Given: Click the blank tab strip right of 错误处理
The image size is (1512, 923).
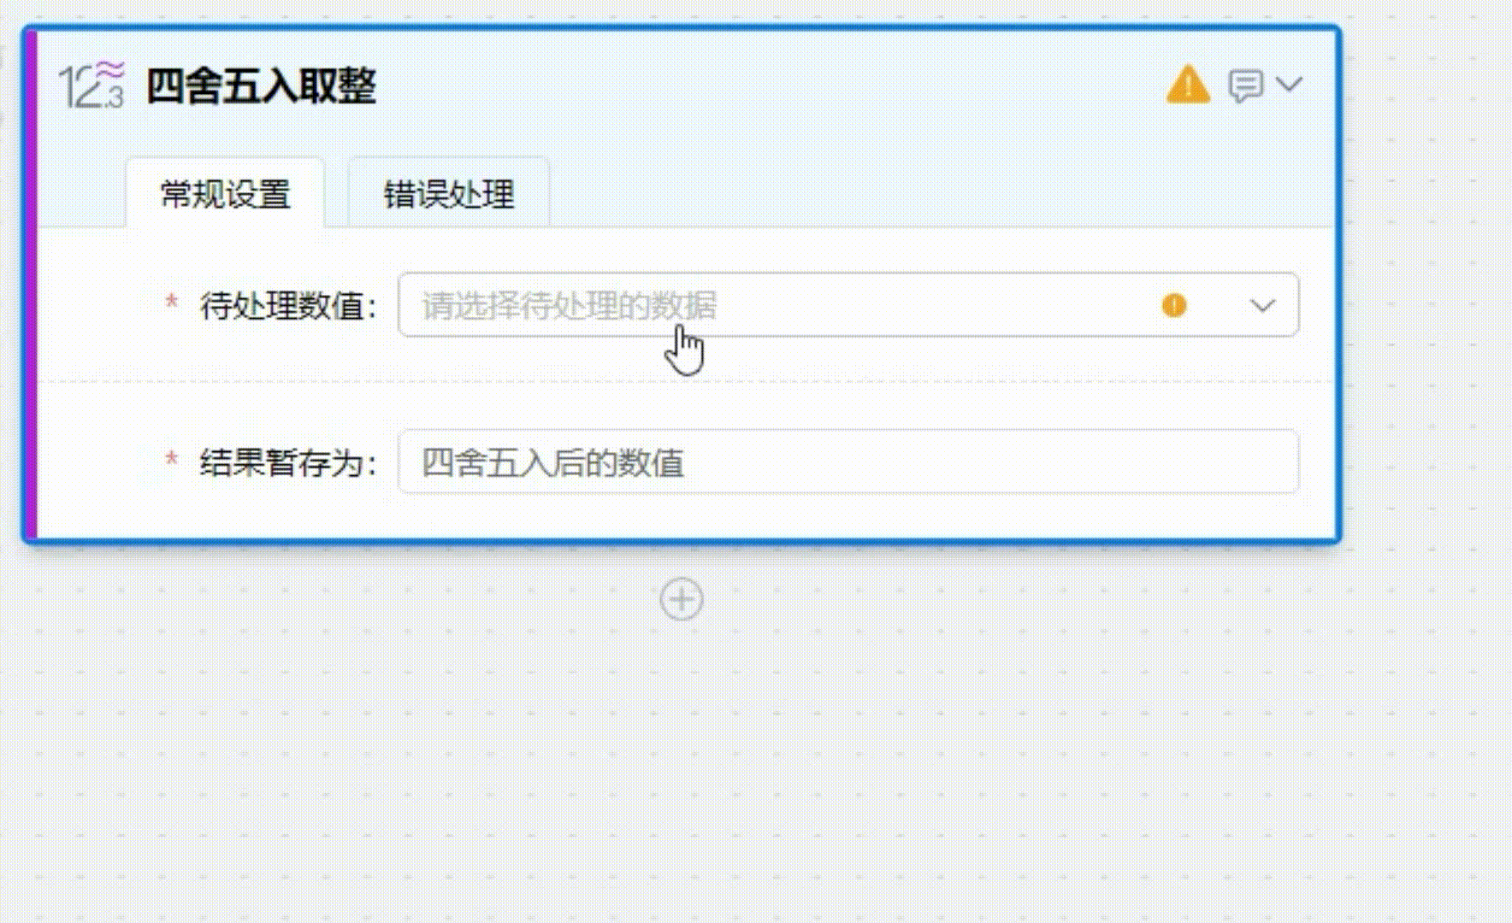Looking at the screenshot, I should tap(941, 194).
